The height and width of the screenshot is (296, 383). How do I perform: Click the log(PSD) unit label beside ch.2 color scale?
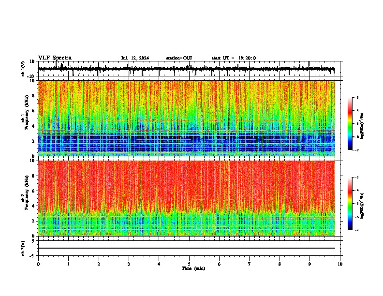tap(362, 206)
